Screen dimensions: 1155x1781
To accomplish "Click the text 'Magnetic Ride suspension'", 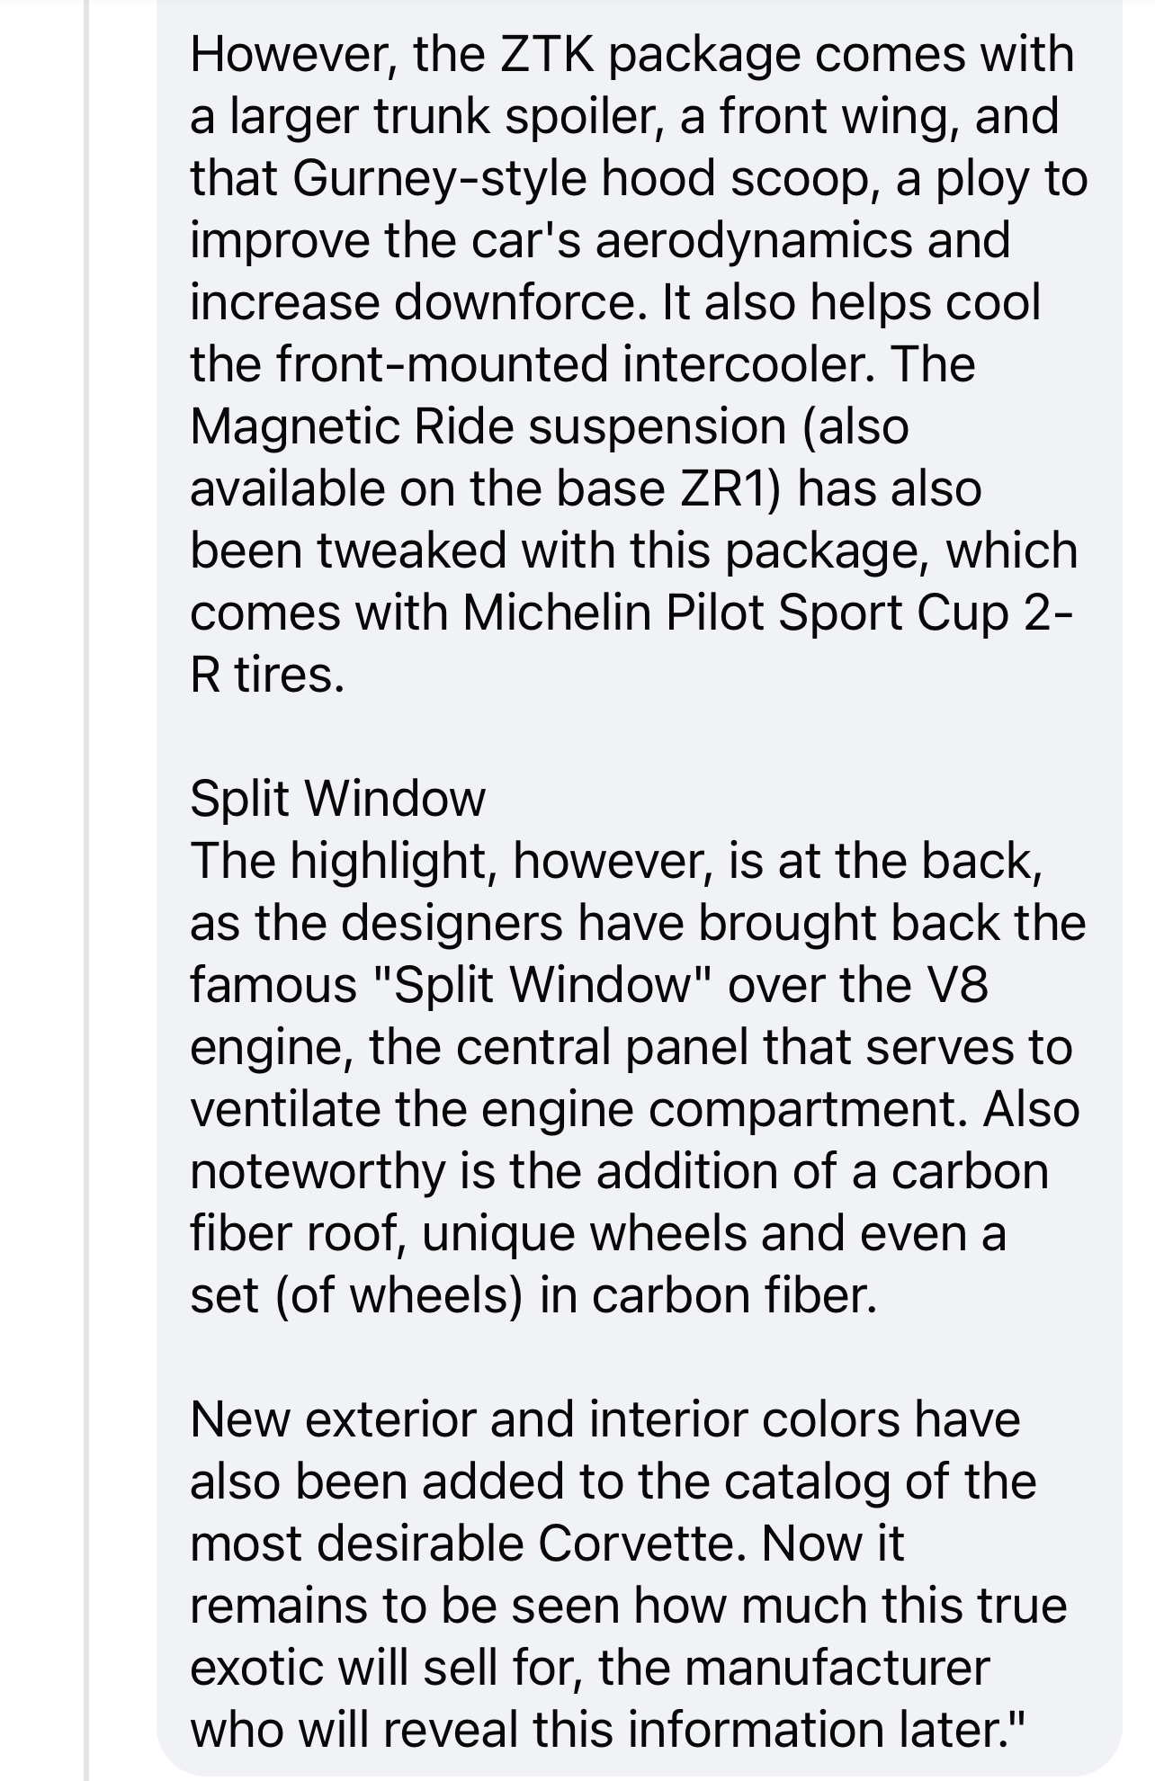I will pos(488,426).
